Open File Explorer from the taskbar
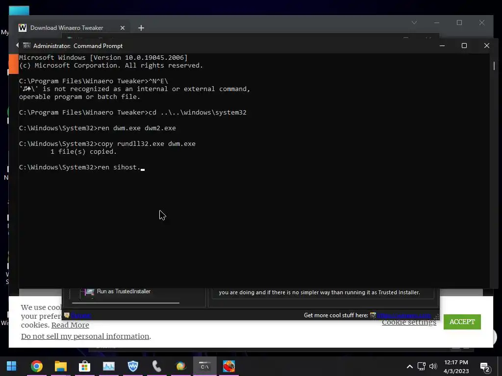 pyautogui.click(x=60, y=366)
